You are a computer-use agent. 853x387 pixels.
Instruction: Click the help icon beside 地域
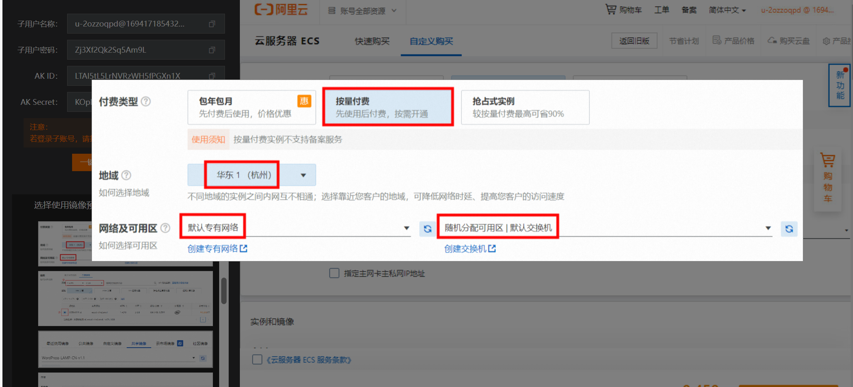tap(126, 175)
